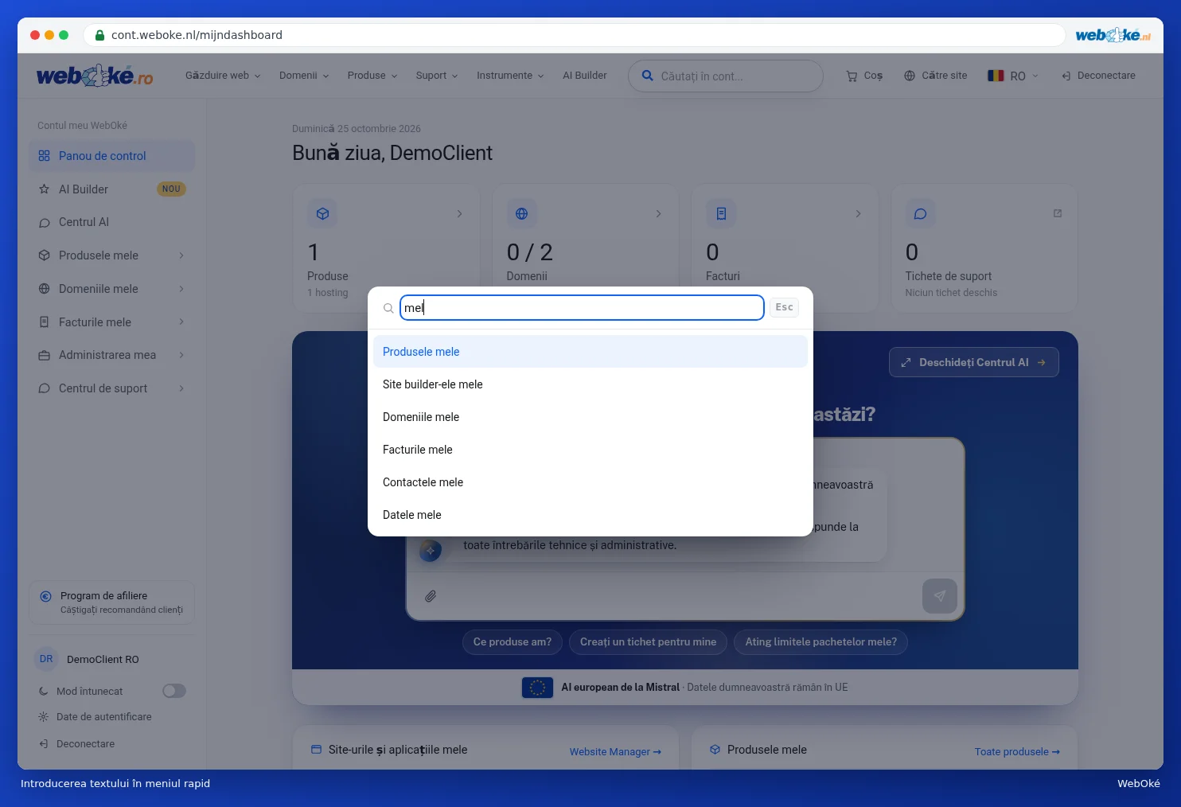Expand the Suport dropdown

pyautogui.click(x=437, y=76)
